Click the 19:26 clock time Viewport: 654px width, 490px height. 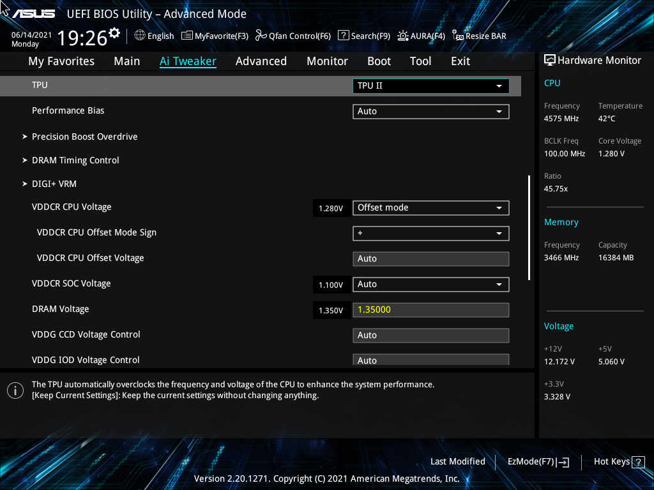[x=82, y=38]
